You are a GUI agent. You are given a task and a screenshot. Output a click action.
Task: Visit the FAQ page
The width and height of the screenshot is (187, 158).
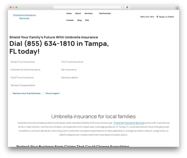[87, 20]
